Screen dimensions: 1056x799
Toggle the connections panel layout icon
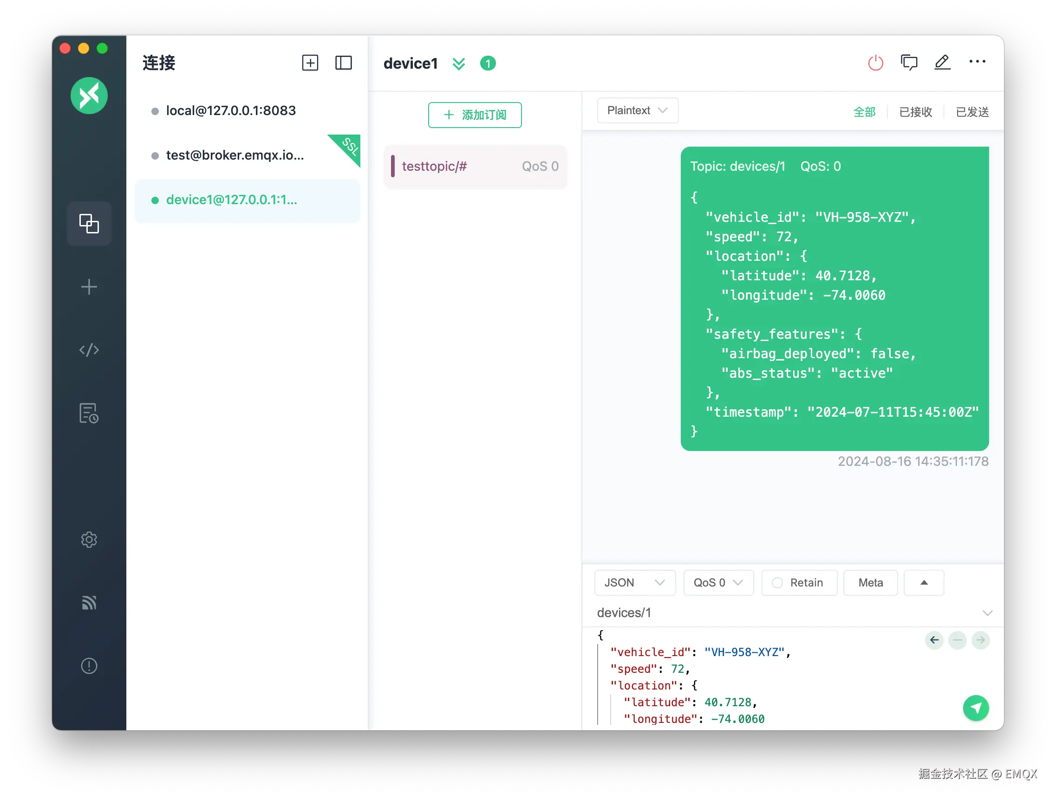[343, 63]
